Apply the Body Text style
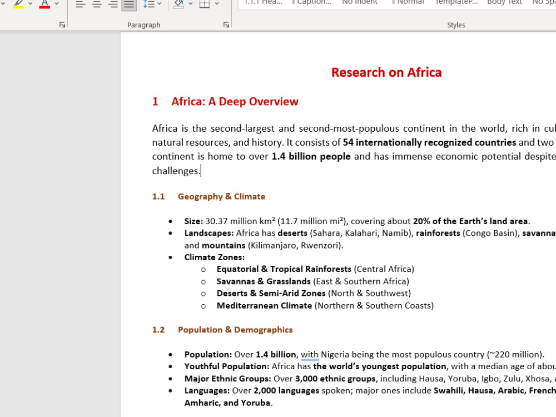556x417 pixels. 504,2
